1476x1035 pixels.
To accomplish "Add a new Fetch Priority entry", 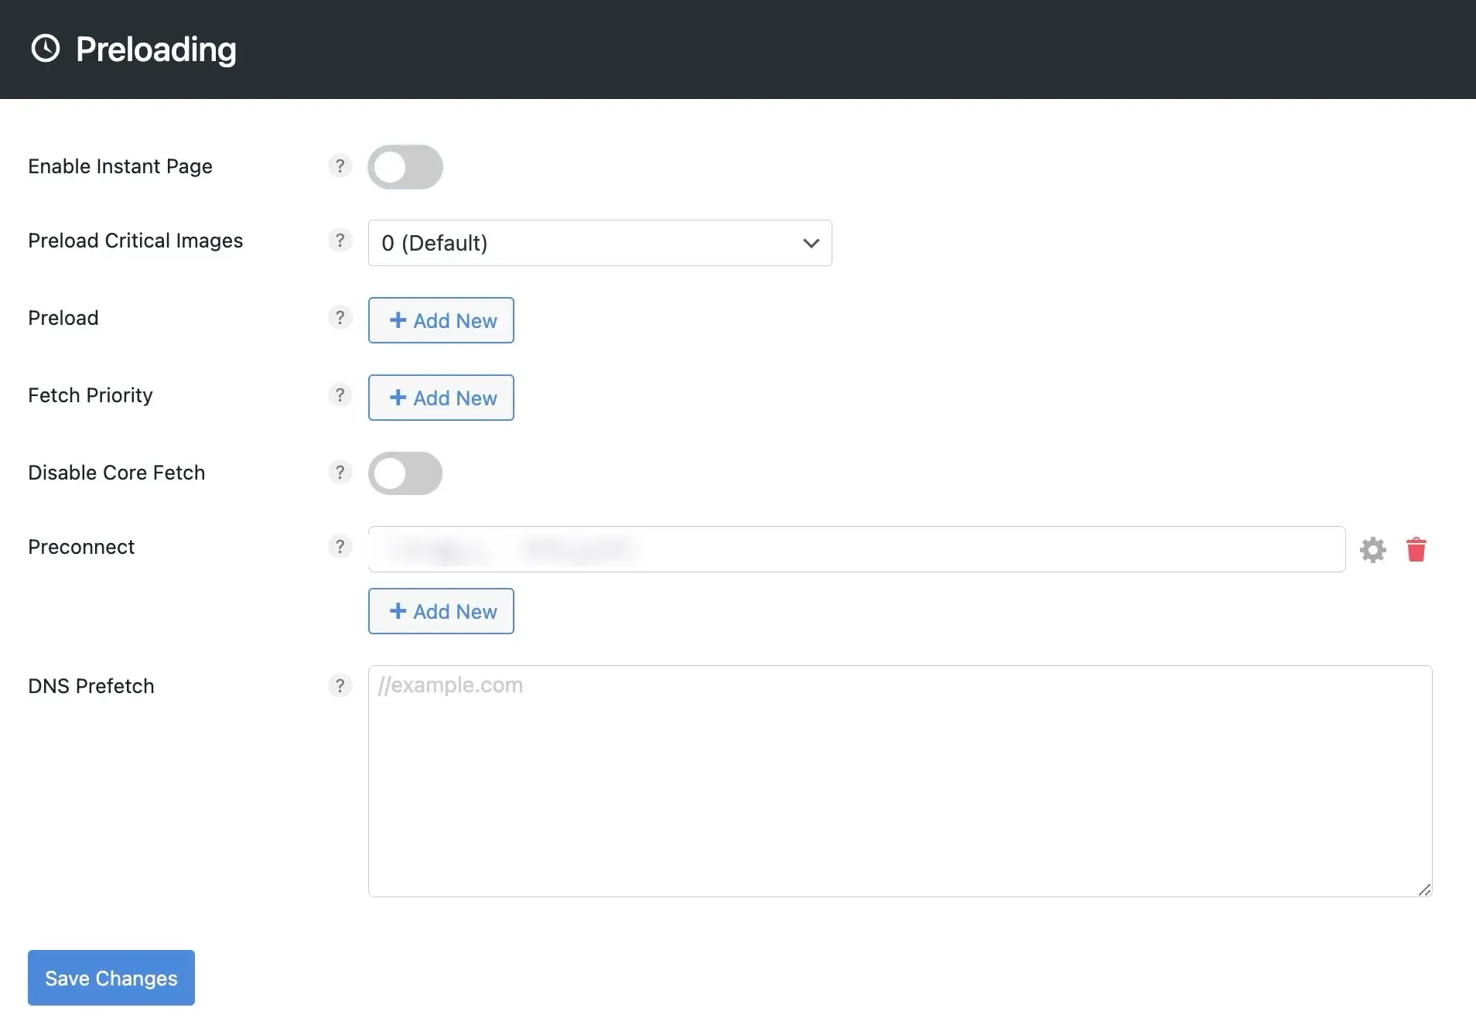I will pyautogui.click(x=441, y=398).
